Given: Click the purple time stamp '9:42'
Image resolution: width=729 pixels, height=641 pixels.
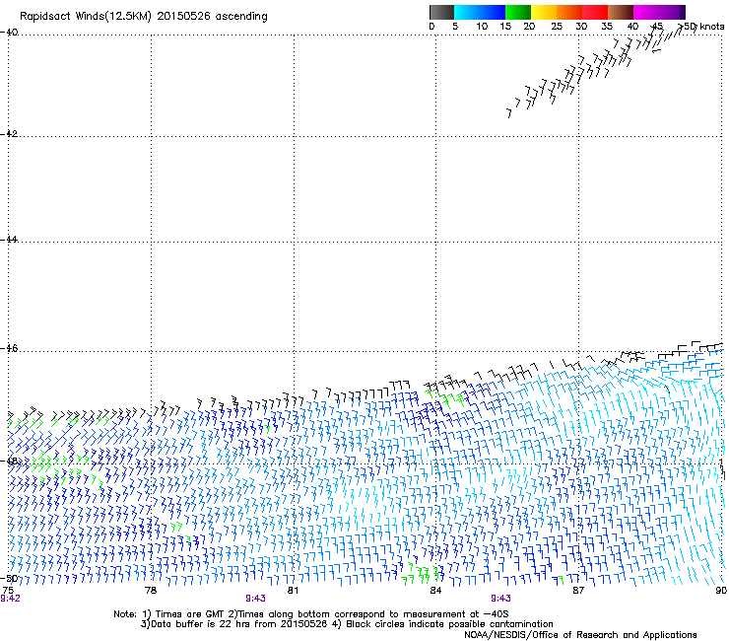Looking at the screenshot, I should click(10, 599).
